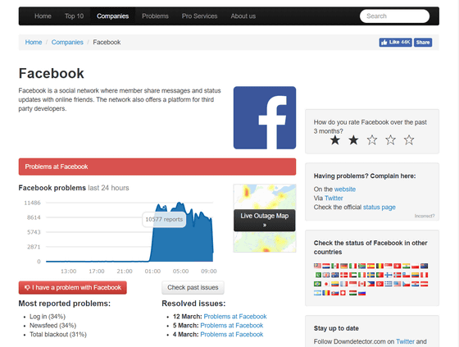Open the official status page link
Viewport: 459px width, 347px height.
point(379,208)
